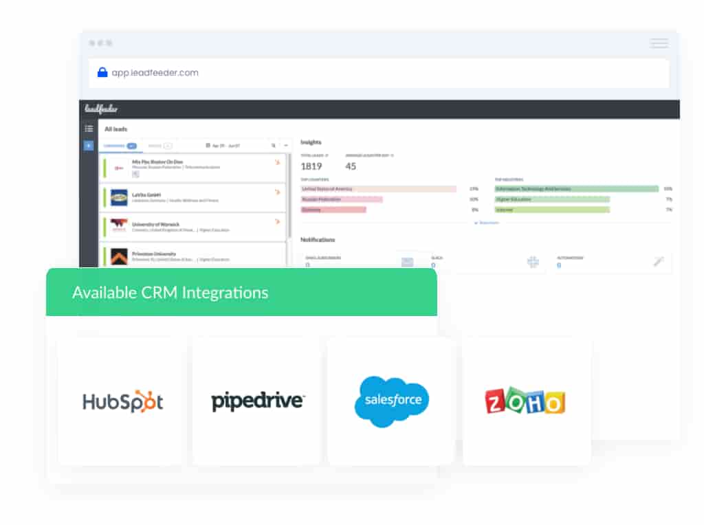Select the HubSpot integration card
This screenshot has width=704, height=525.
[122, 401]
